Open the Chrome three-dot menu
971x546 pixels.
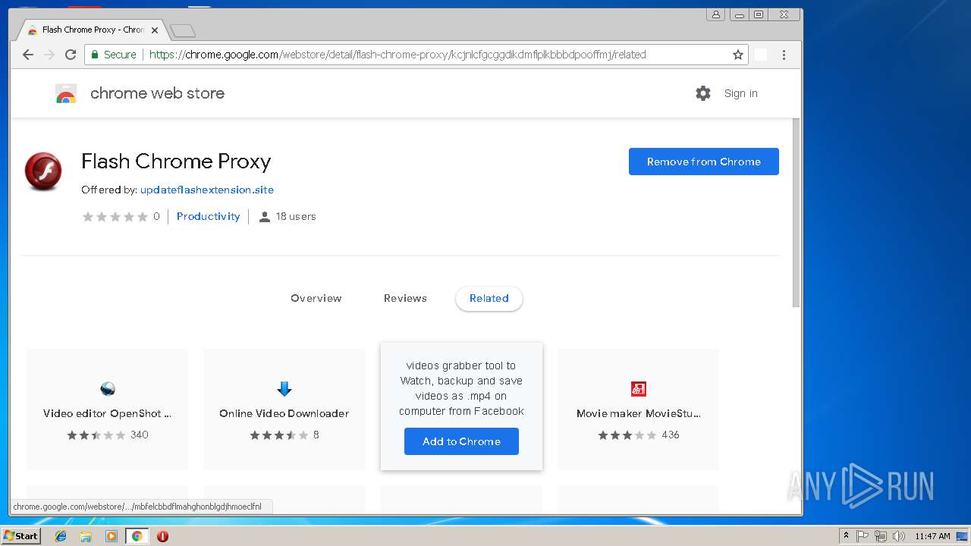tap(784, 55)
